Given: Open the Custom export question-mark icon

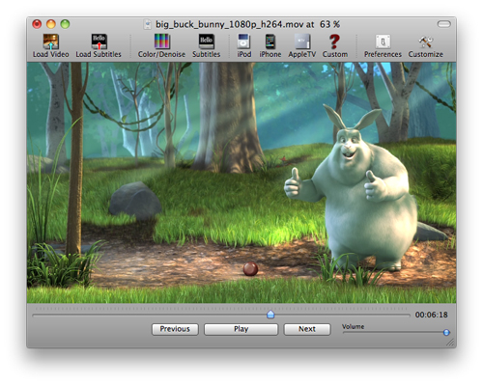Looking at the screenshot, I should pos(334,41).
